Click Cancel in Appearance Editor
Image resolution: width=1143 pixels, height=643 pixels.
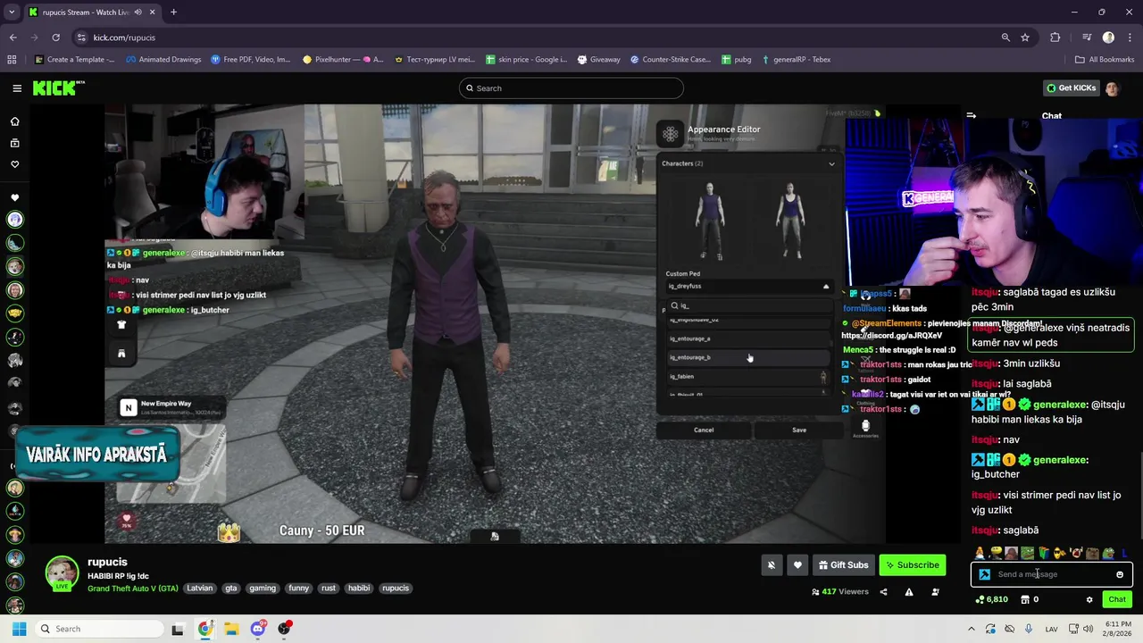(704, 430)
